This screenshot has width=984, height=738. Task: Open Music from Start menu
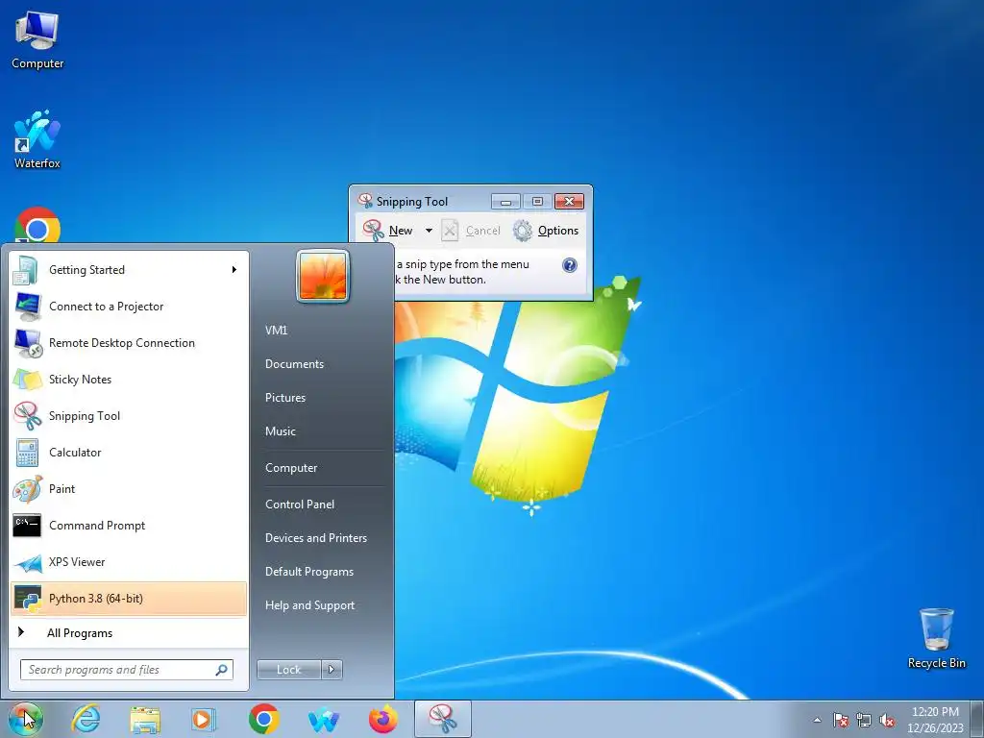280,431
